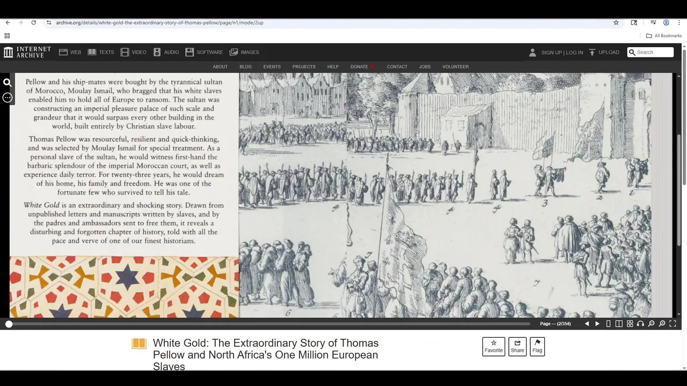
Task: Reload the page in browser
Action: (x=33, y=23)
